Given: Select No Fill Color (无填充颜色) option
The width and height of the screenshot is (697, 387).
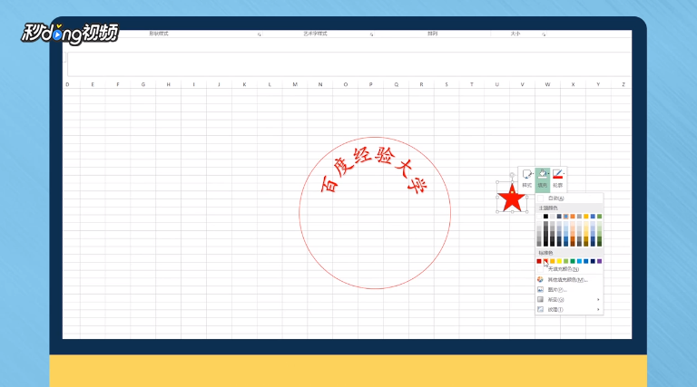Looking at the screenshot, I should pos(569,269).
